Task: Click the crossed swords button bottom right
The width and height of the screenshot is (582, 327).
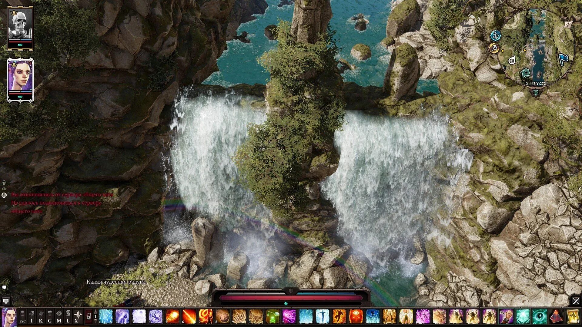Action: tap(576, 301)
